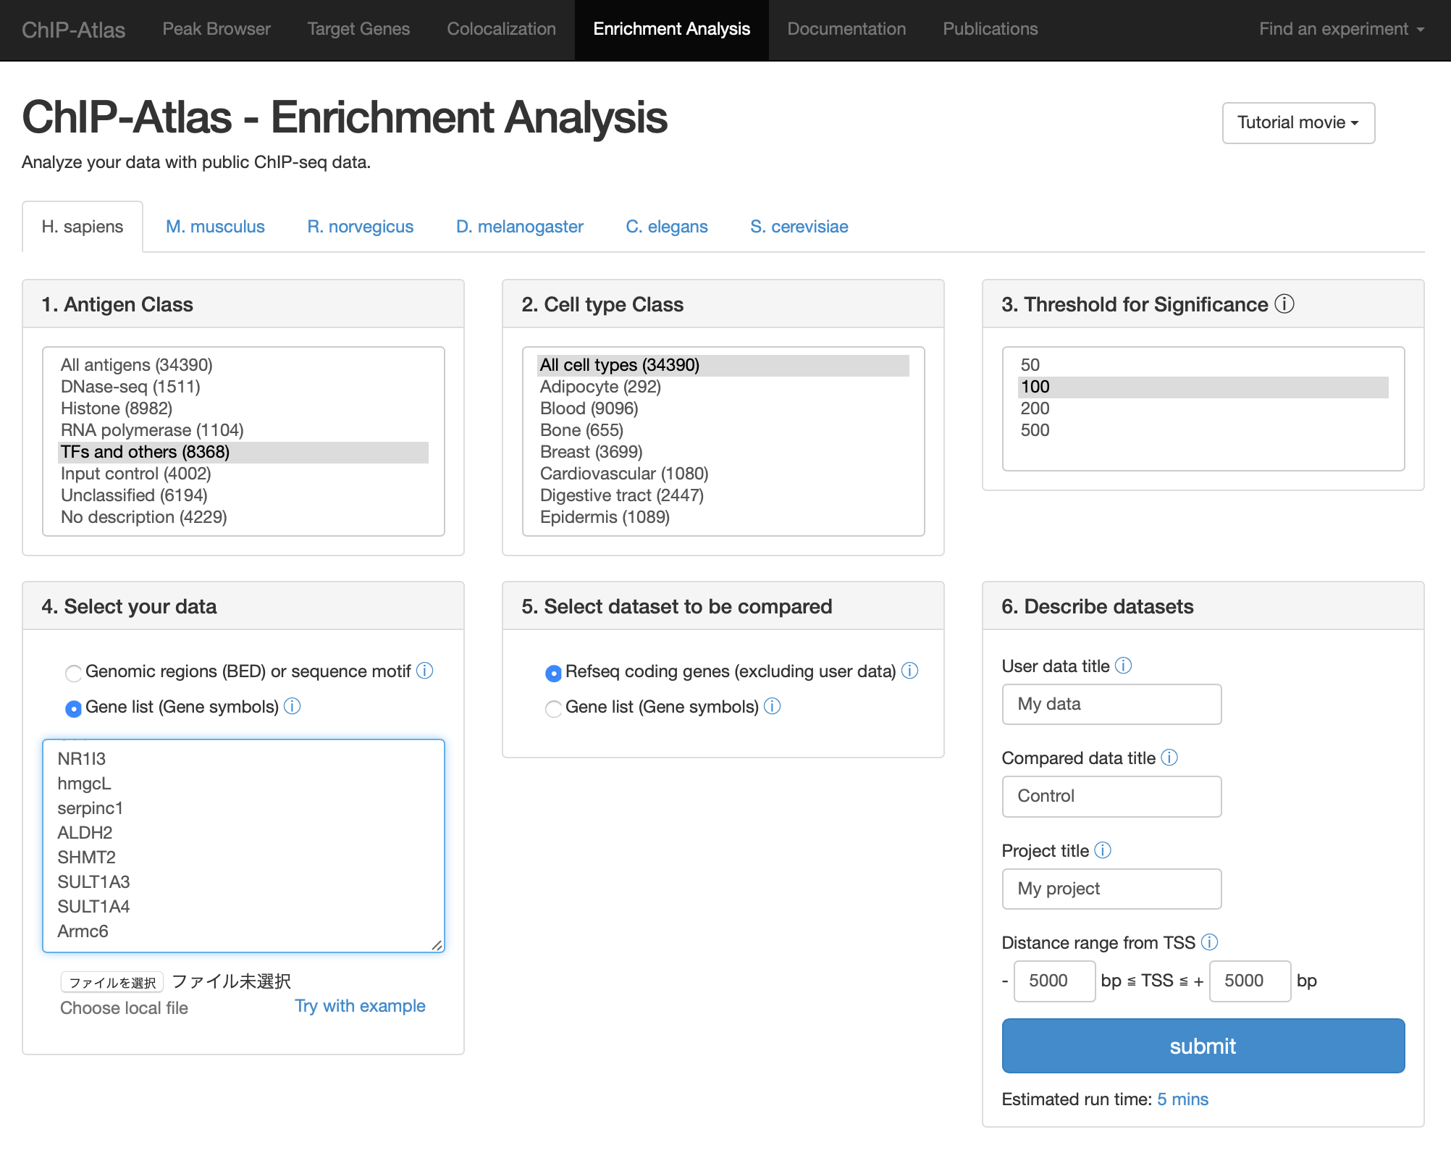
Task: Switch to the R. norvegicus tab
Action: tap(360, 227)
